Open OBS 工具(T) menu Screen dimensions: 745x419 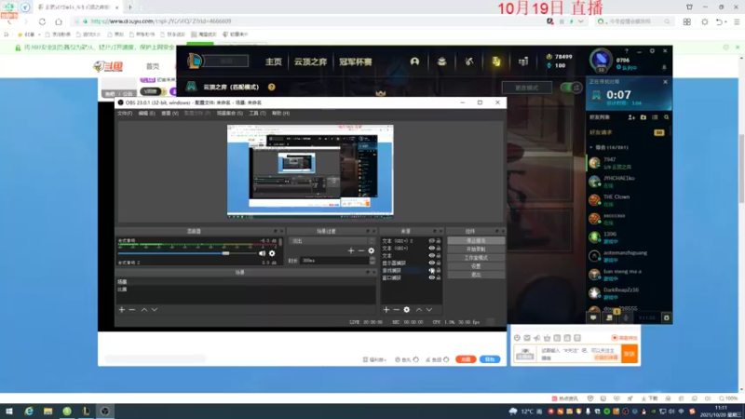pyautogui.click(x=258, y=113)
